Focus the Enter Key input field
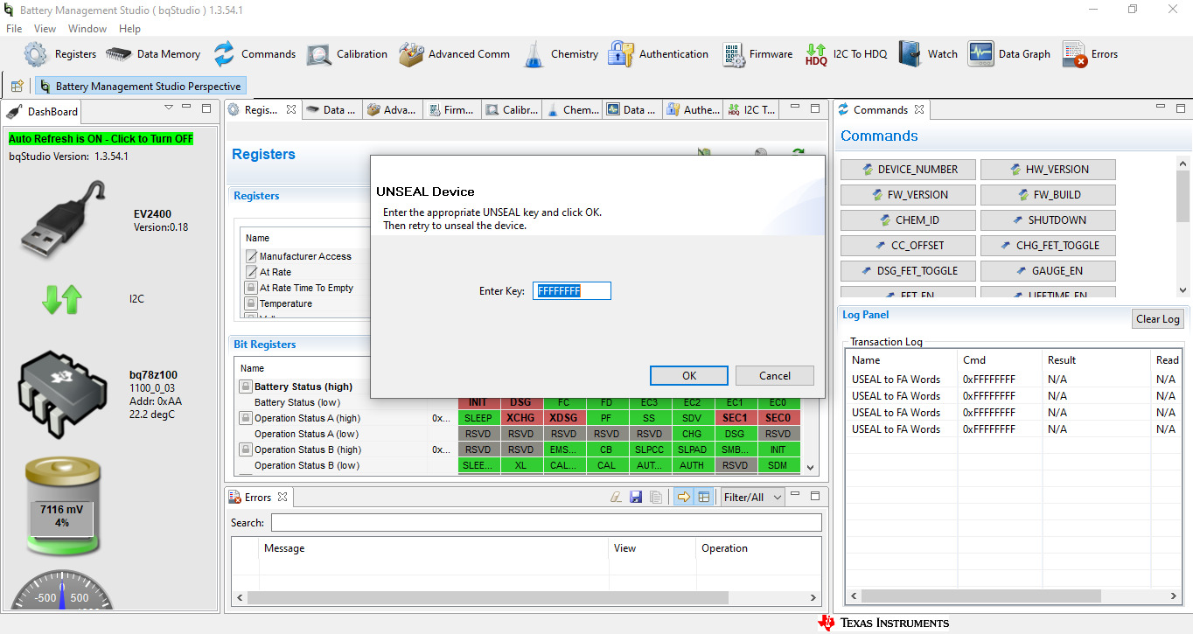This screenshot has height=634, width=1193. 572,290
